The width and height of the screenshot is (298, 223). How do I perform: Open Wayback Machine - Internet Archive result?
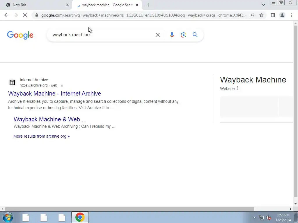point(54,93)
